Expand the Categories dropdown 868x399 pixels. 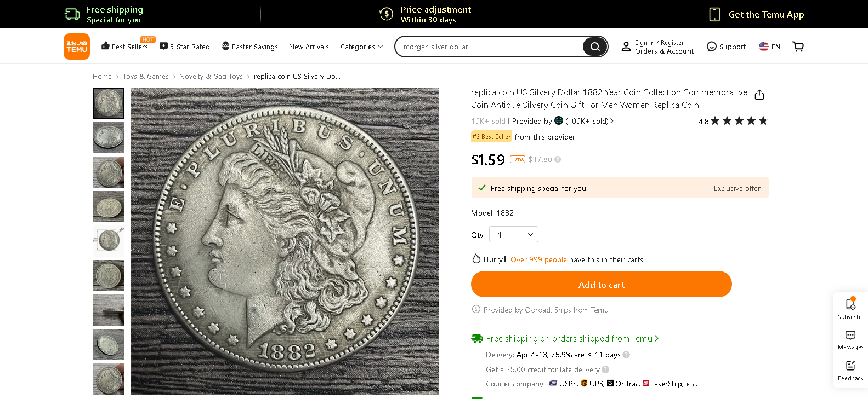tap(362, 47)
